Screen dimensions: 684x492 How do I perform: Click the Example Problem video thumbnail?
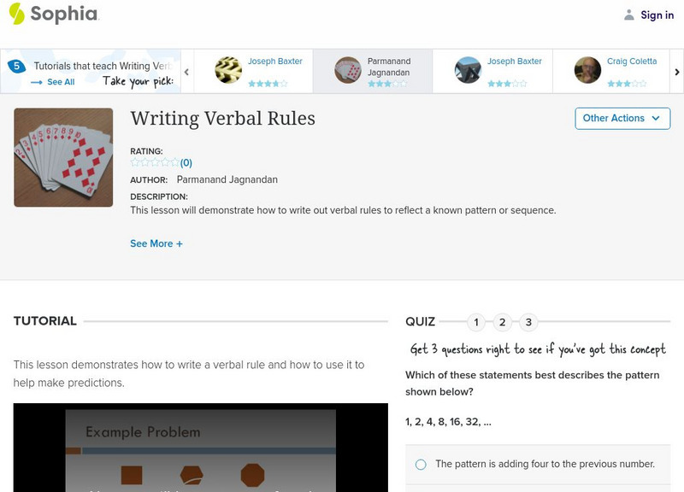pos(201,448)
